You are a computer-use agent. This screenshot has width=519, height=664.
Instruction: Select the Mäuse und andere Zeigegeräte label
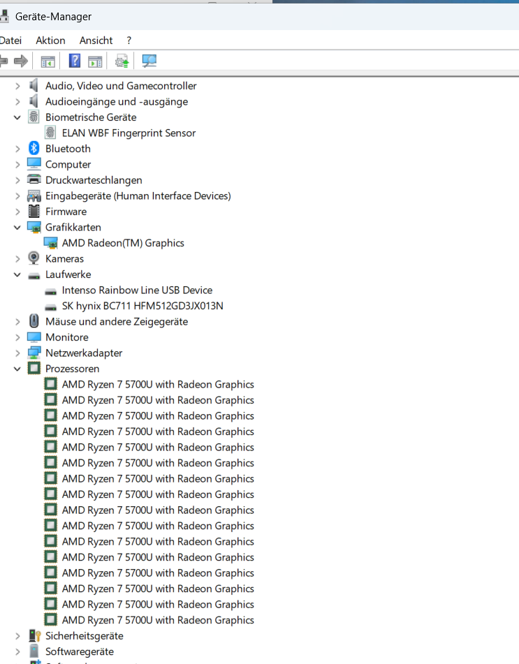point(117,321)
